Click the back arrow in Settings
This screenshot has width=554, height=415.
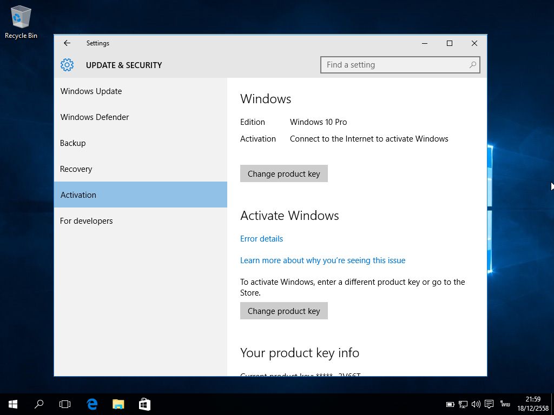tap(67, 43)
